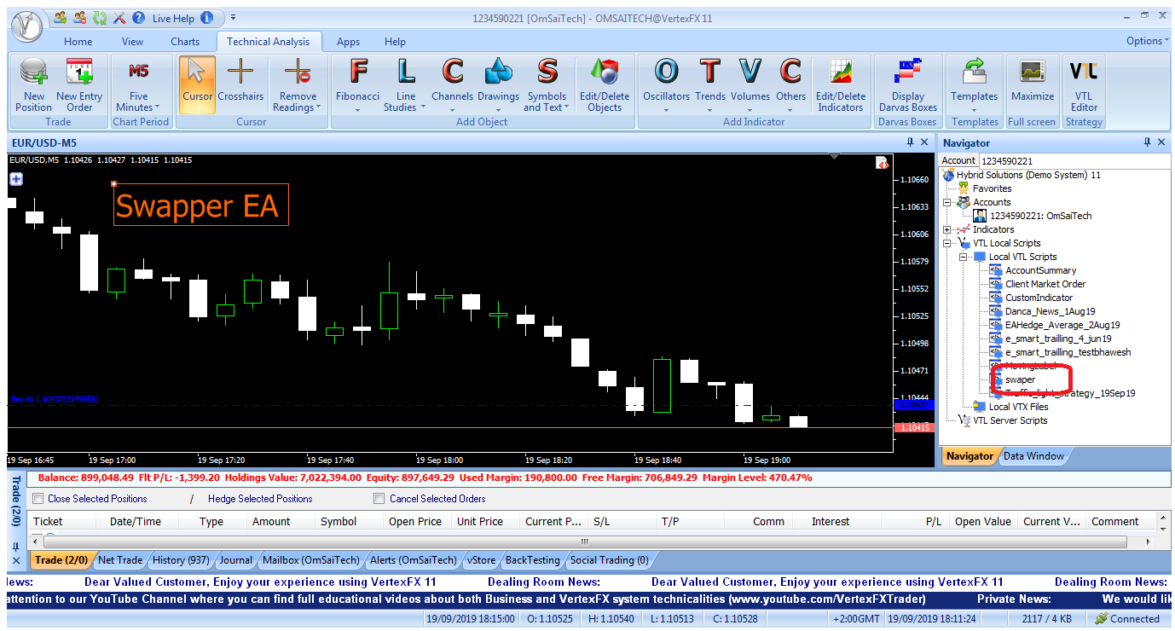Open the Net Trade tab
1175x631 pixels.
(x=120, y=560)
